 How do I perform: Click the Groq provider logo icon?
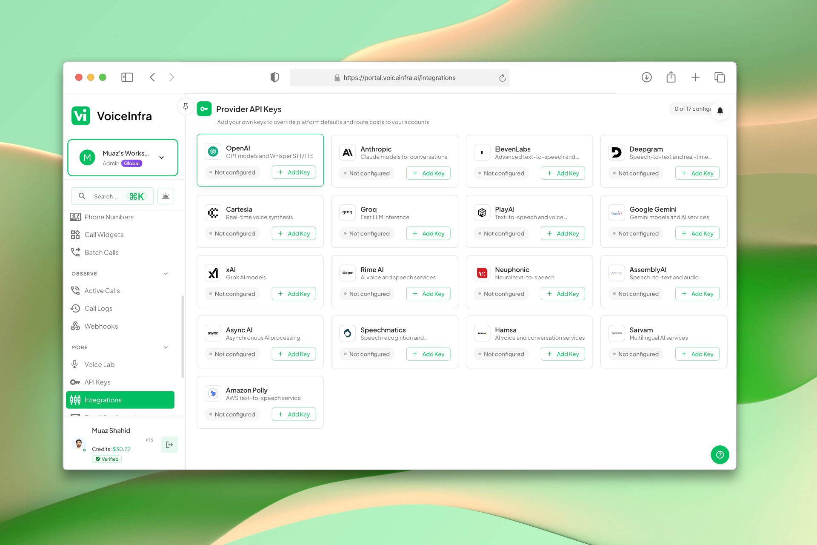coord(348,212)
